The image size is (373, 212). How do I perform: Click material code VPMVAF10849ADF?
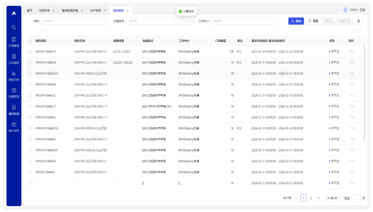pyautogui.click(x=46, y=150)
